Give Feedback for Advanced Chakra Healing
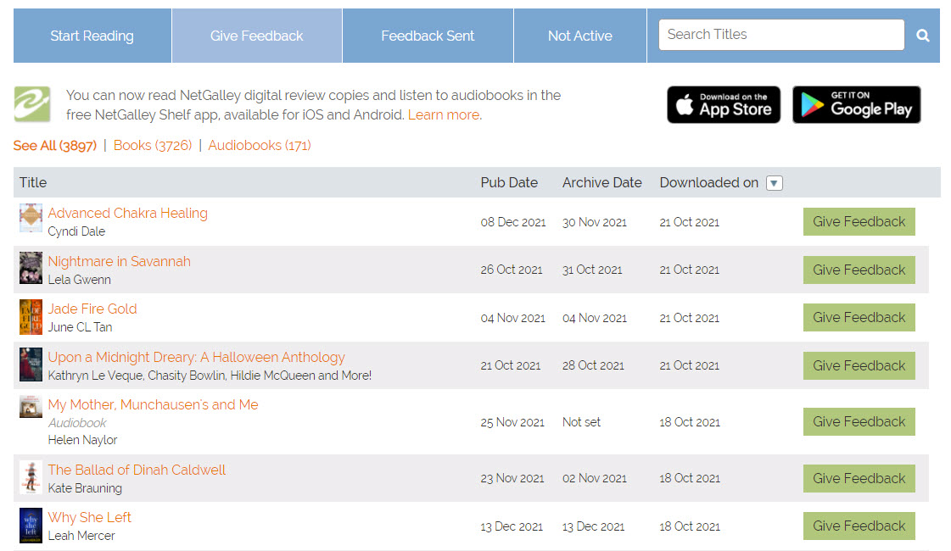This screenshot has height=551, width=951. point(859,221)
